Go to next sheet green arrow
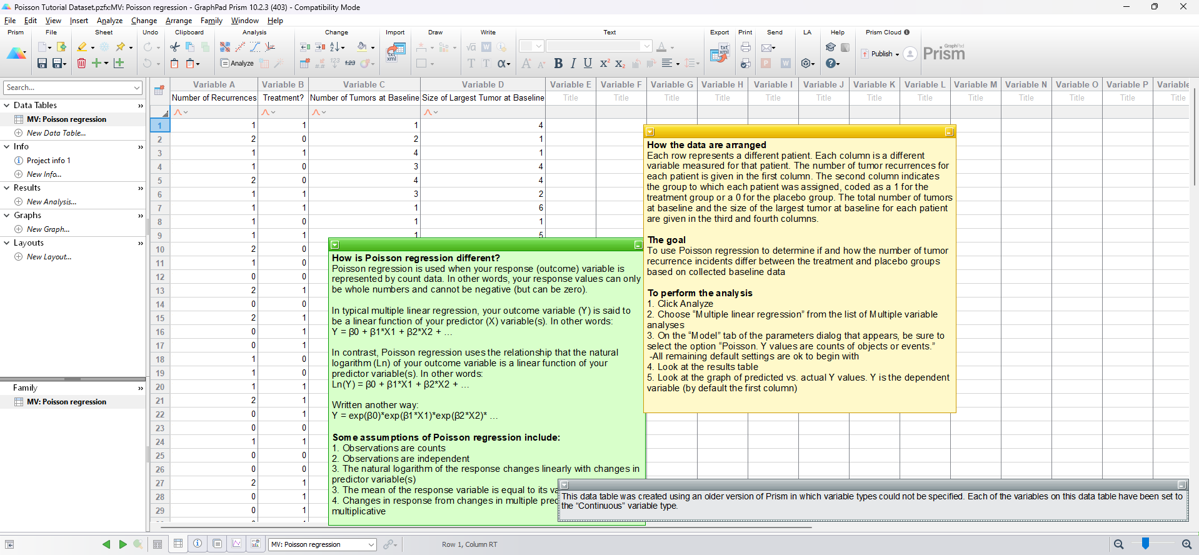This screenshot has height=555, width=1199. pos(123,544)
